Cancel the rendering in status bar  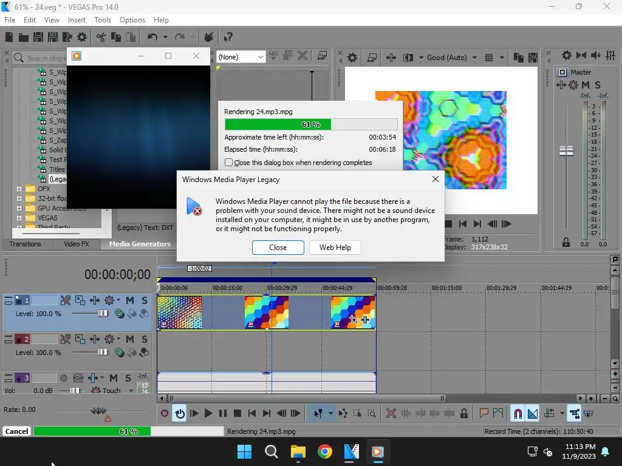click(x=16, y=431)
